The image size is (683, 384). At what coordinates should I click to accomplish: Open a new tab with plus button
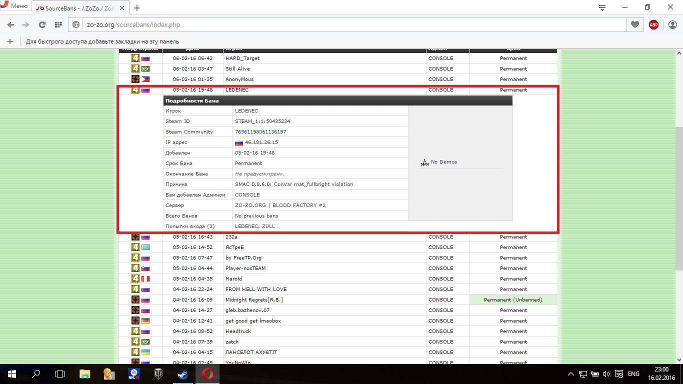(x=137, y=8)
